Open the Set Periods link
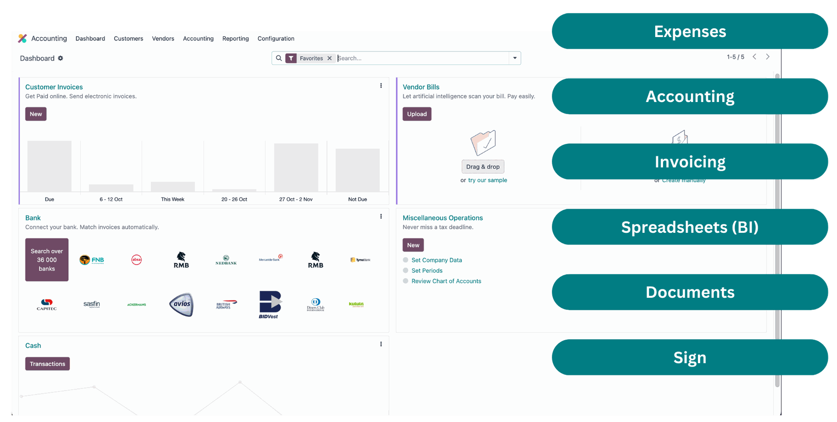The image size is (837, 422). pyautogui.click(x=427, y=270)
